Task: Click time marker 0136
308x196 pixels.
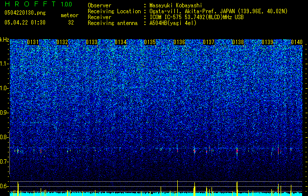Action: click(179, 42)
